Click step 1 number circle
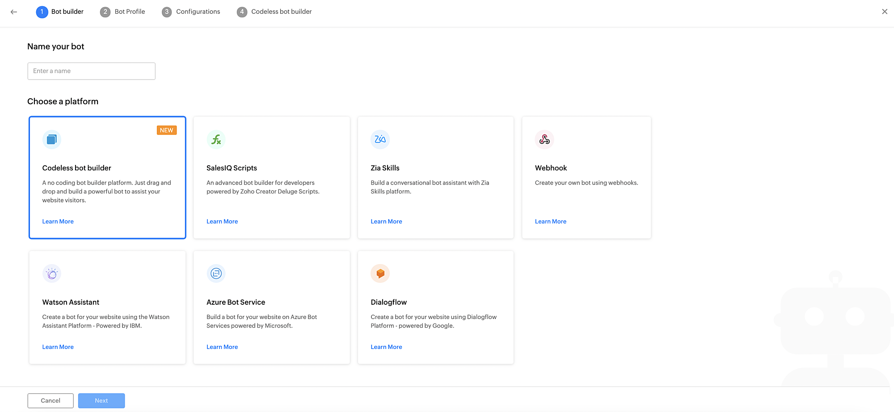The width and height of the screenshot is (894, 412). [42, 12]
